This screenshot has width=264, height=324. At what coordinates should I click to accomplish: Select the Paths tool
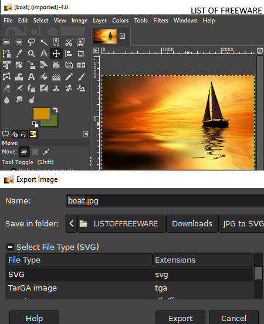6,54
